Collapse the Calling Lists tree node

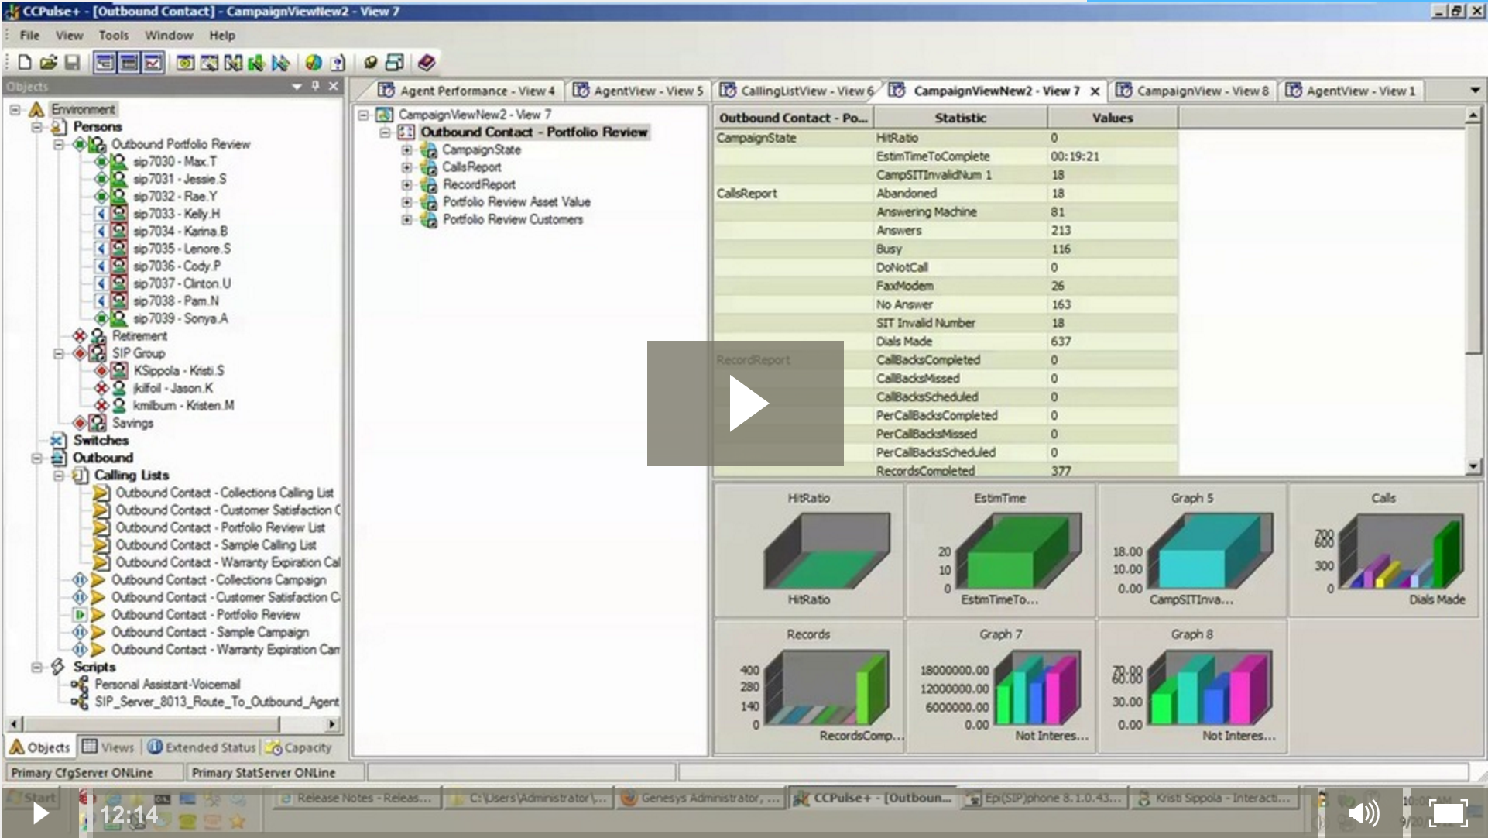coord(58,475)
